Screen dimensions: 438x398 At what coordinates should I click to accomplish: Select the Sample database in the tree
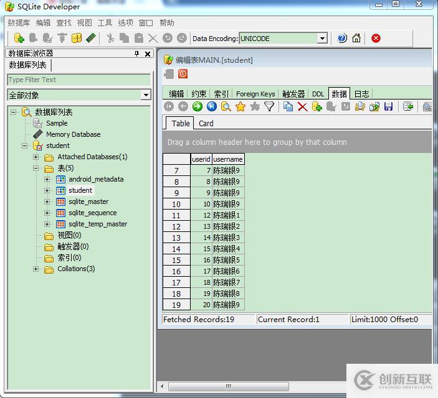click(57, 123)
